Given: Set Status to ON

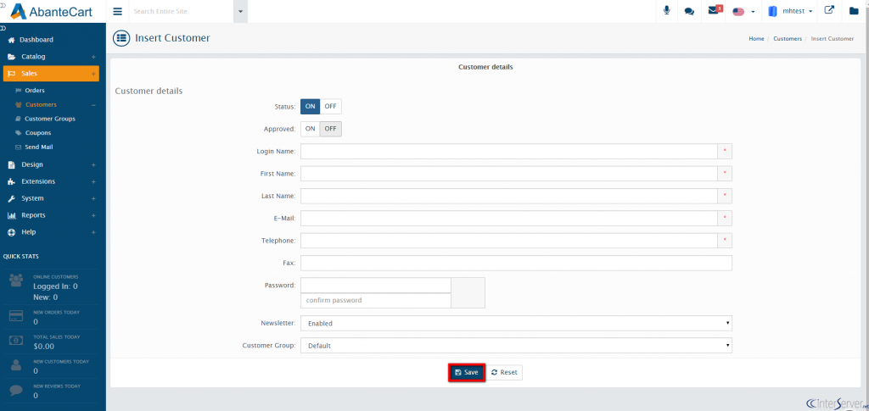Looking at the screenshot, I should pos(311,106).
